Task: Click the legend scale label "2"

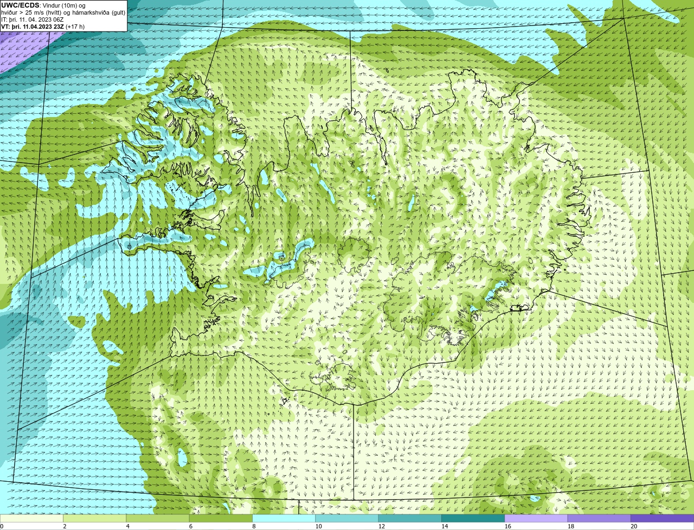Action: click(x=65, y=526)
